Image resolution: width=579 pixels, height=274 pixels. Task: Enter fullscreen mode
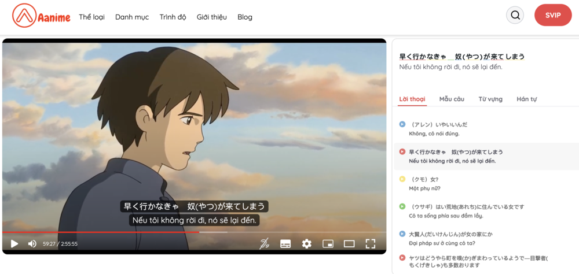[x=371, y=244]
